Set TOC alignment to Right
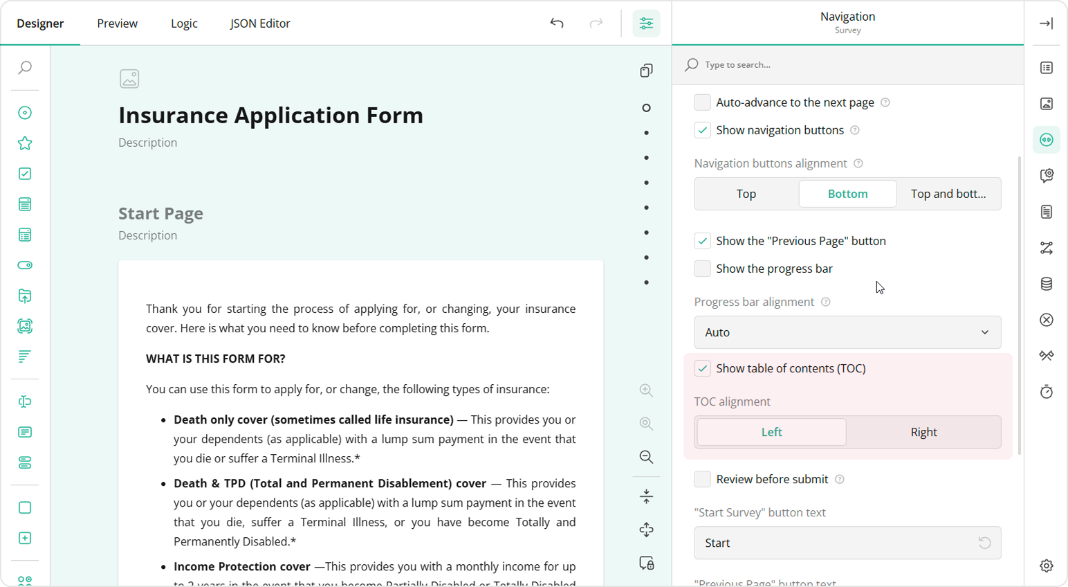Image resolution: width=1068 pixels, height=587 pixels. 923,432
